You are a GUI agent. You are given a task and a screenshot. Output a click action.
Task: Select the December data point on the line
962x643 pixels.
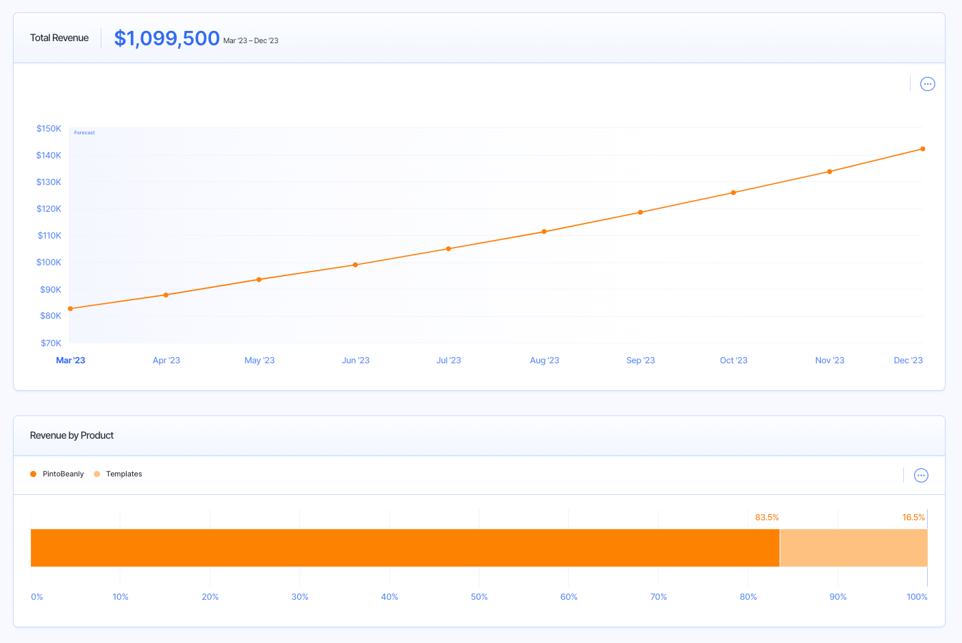pos(923,148)
